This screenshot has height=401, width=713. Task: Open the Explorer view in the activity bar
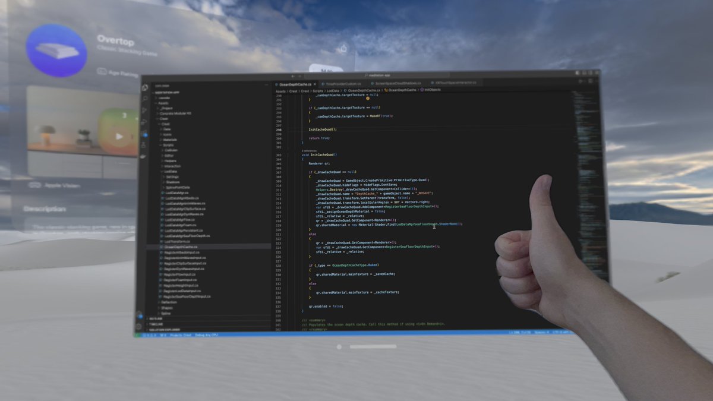click(144, 87)
